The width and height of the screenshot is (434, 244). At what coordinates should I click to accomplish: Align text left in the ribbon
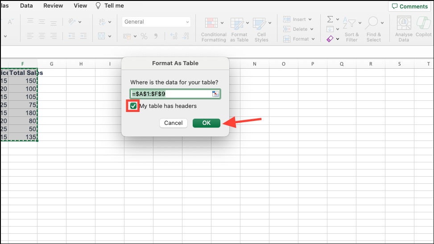30,36
